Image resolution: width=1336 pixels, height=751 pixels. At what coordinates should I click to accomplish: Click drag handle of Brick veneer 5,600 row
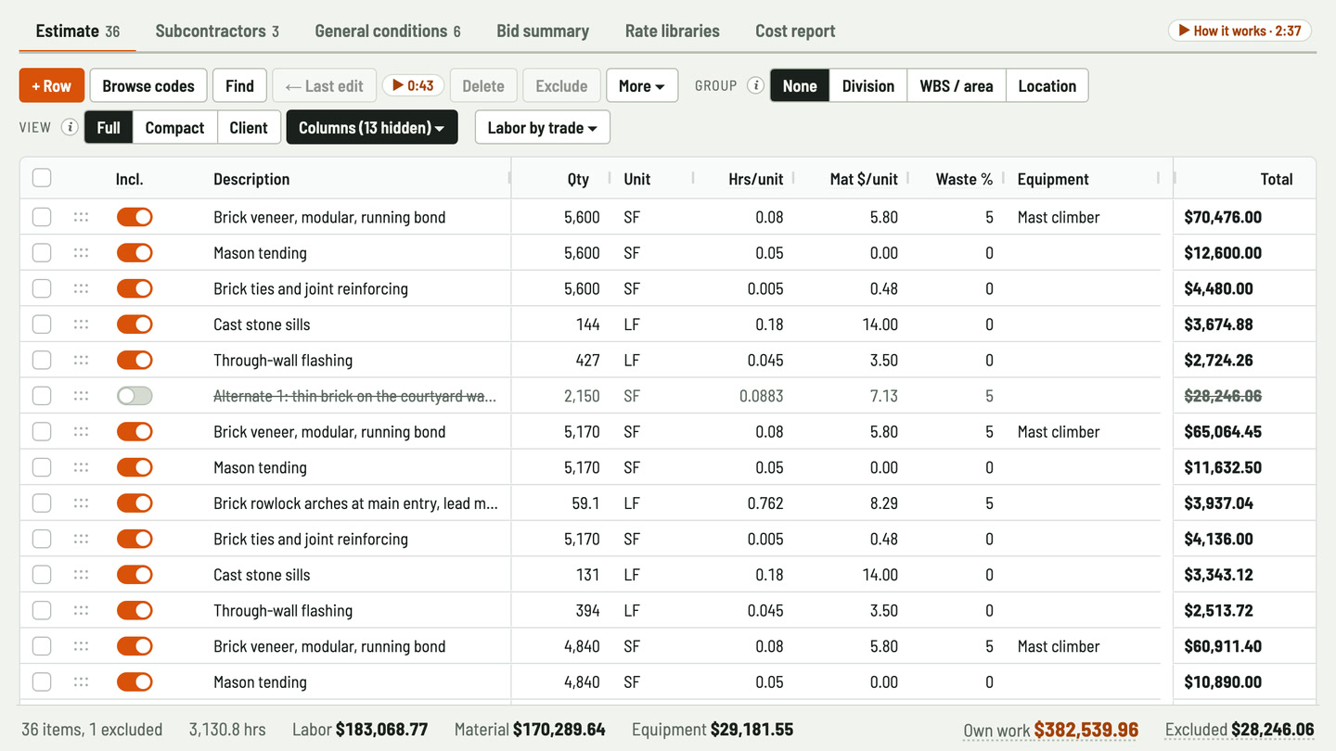81,217
